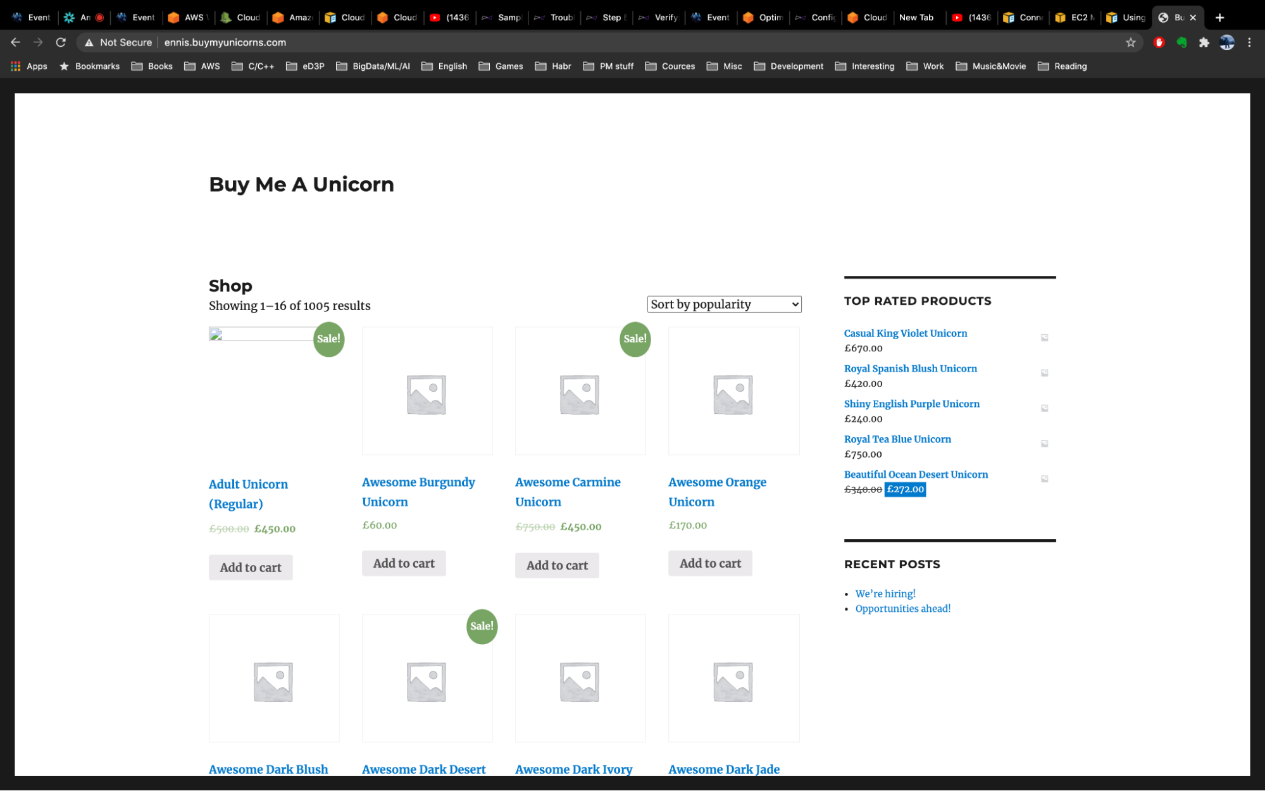Image resolution: width=1265 pixels, height=791 pixels.
Task: Open the Extensions puzzle piece menu
Action: coord(1204,42)
